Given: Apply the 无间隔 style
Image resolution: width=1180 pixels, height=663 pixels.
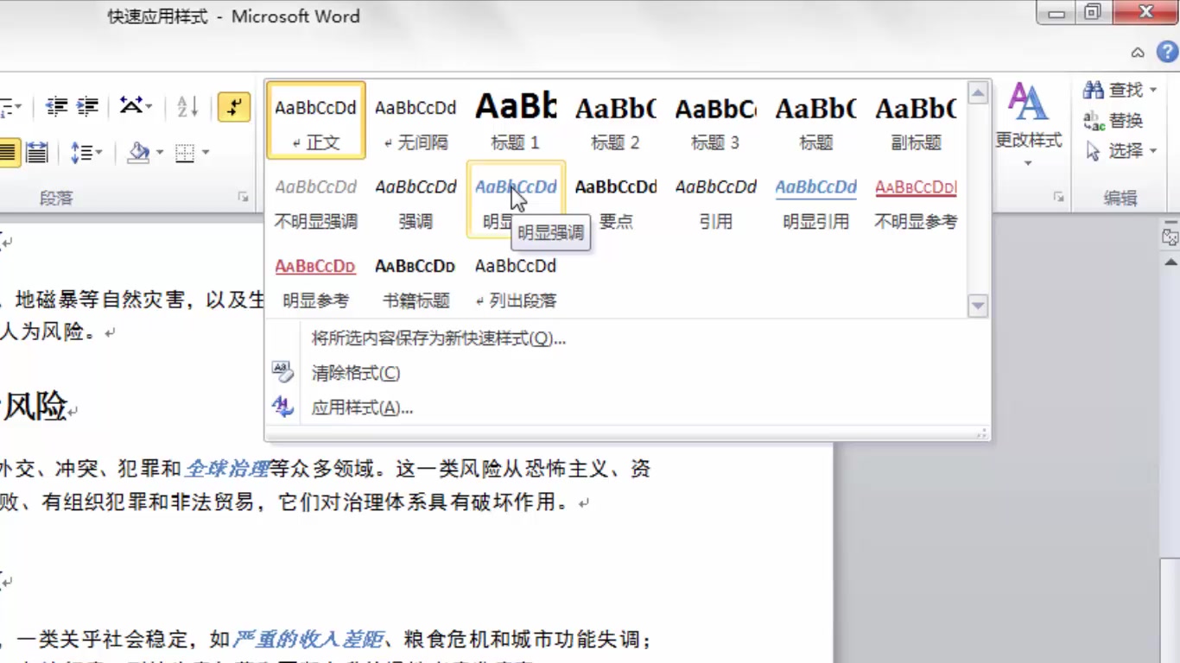Looking at the screenshot, I should click(416, 121).
